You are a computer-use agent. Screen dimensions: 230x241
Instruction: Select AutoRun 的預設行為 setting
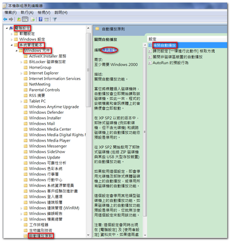(170, 63)
